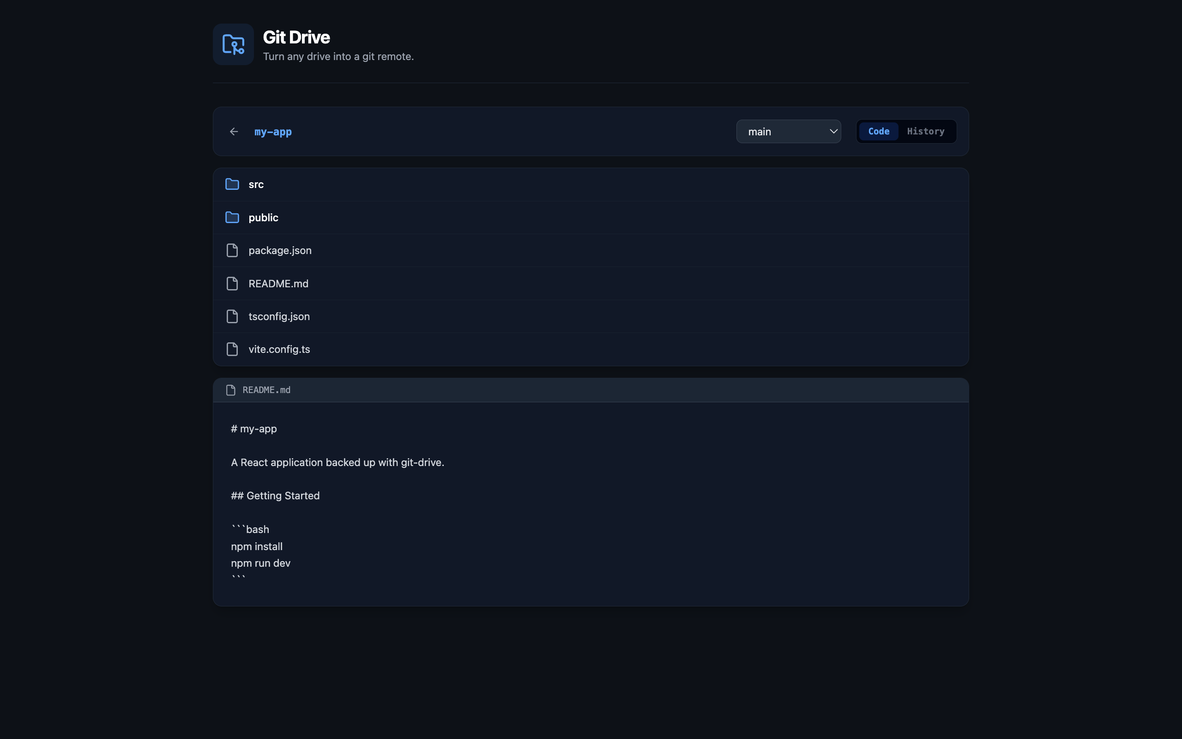Image resolution: width=1182 pixels, height=739 pixels.
Task: Click the src folder icon
Action: click(232, 184)
